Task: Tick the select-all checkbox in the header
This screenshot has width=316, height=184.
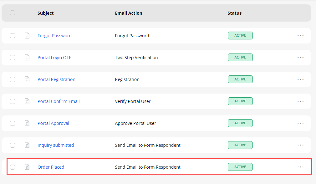Action: tap(13, 13)
